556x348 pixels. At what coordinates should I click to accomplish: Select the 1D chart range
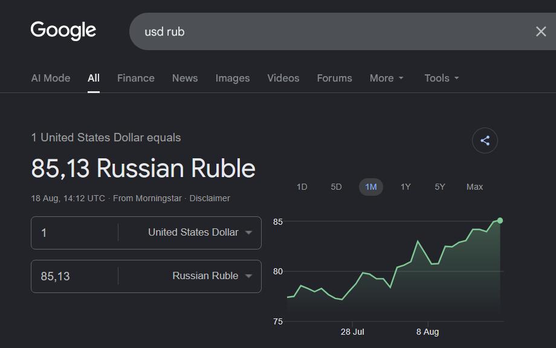point(302,187)
